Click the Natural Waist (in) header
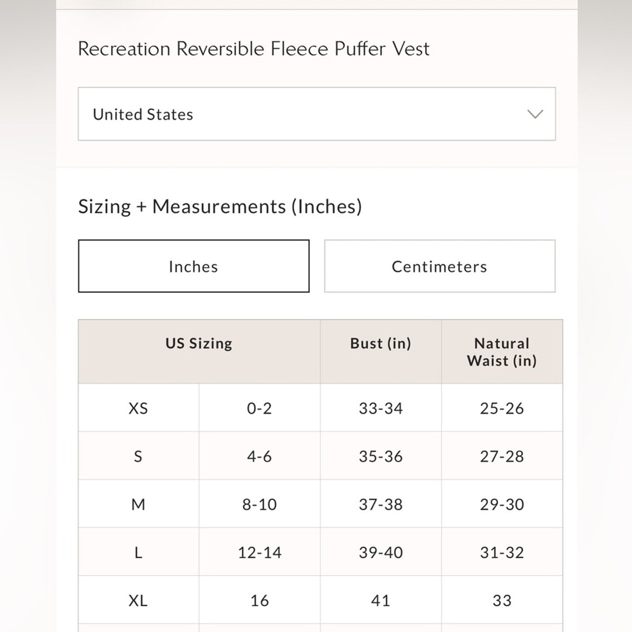 502,352
